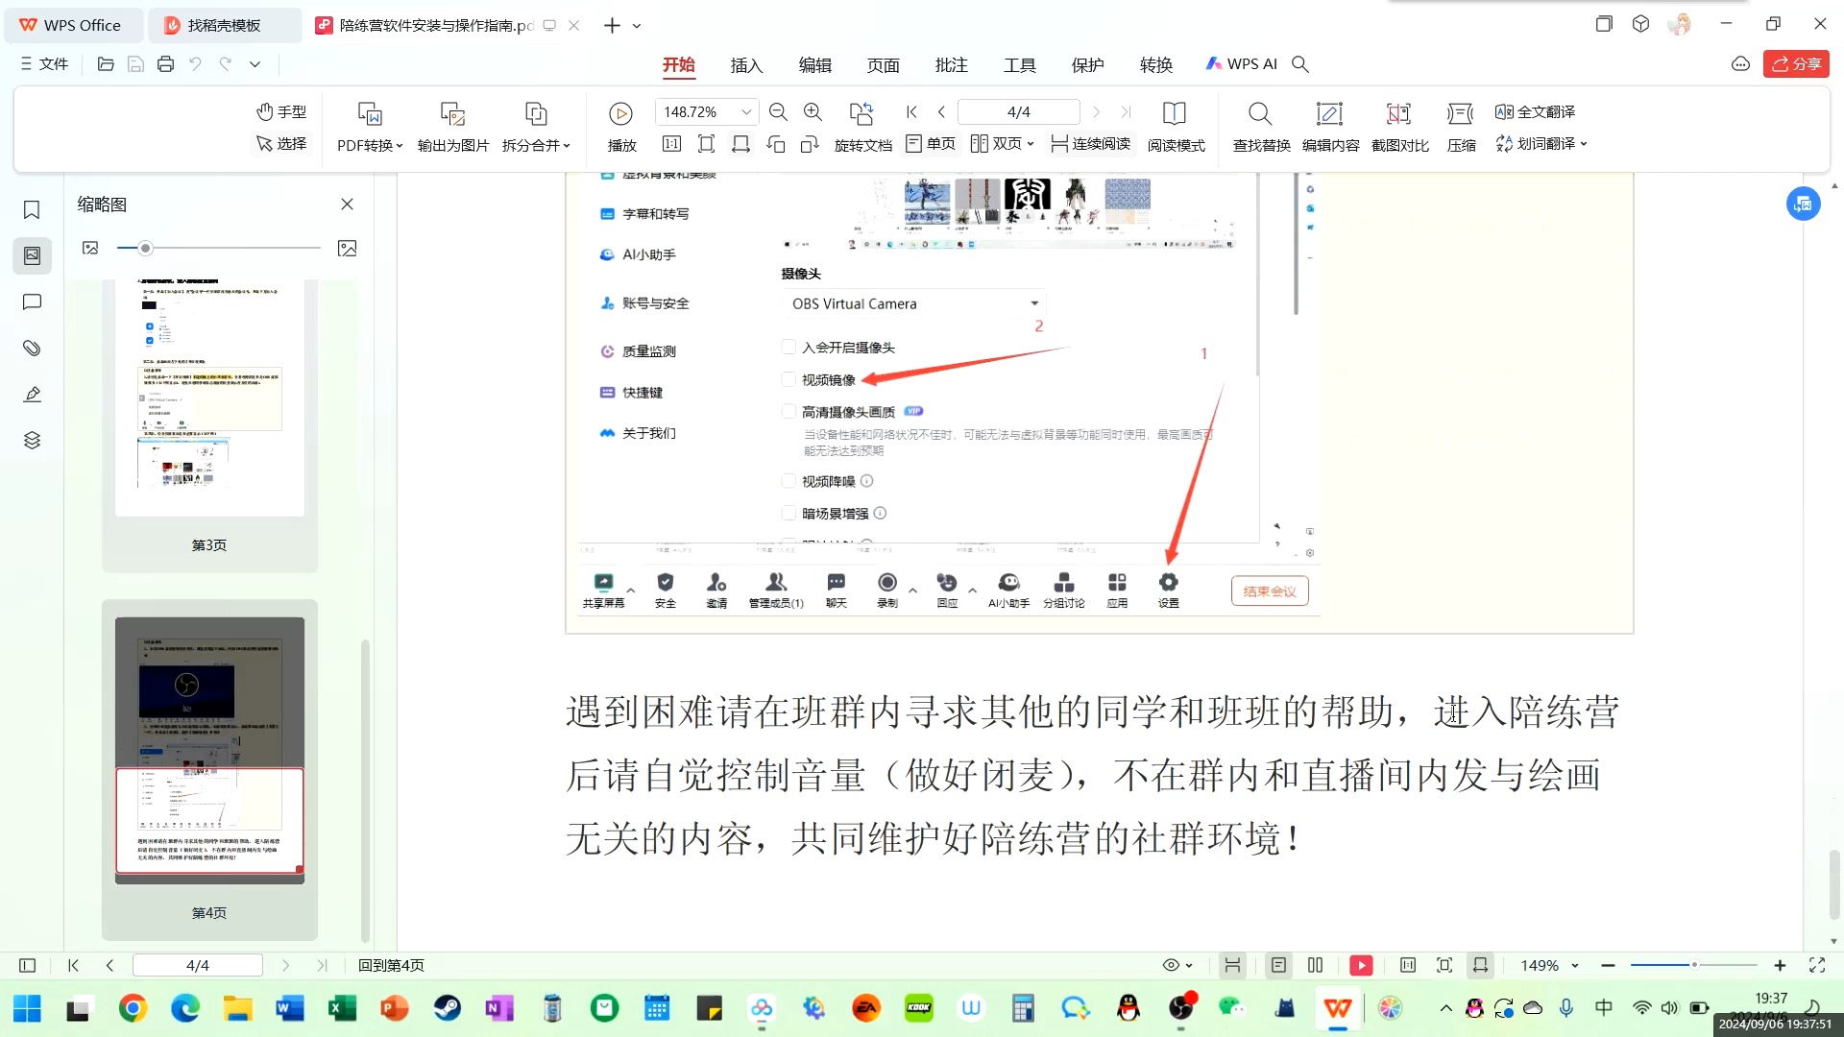Viewport: 1844px width, 1037px height.
Task: Rotate page counterclockwise icon
Action: 776,144
